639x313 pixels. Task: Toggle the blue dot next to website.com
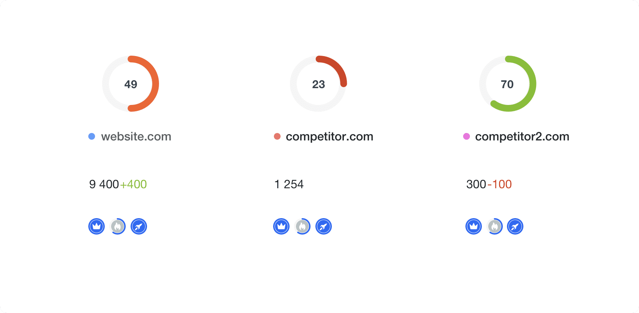tap(91, 136)
